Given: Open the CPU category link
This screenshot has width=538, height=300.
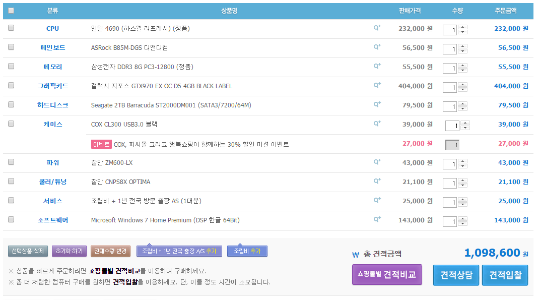Looking at the screenshot, I should (x=52, y=29).
